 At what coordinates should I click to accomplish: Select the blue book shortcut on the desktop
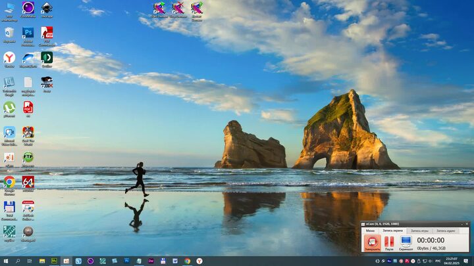tap(9, 87)
